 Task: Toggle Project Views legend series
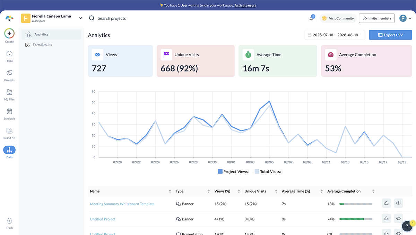234,171
